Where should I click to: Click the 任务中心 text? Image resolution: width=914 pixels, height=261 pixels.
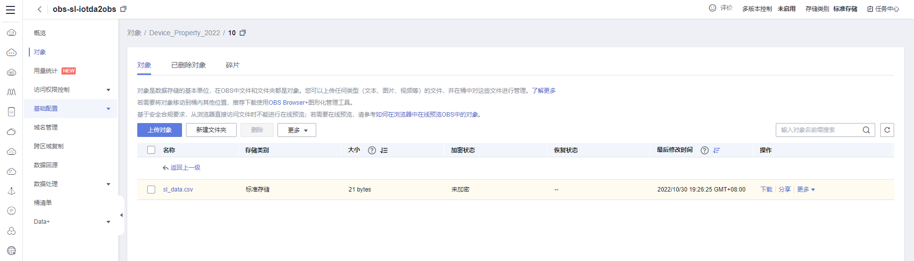[887, 9]
